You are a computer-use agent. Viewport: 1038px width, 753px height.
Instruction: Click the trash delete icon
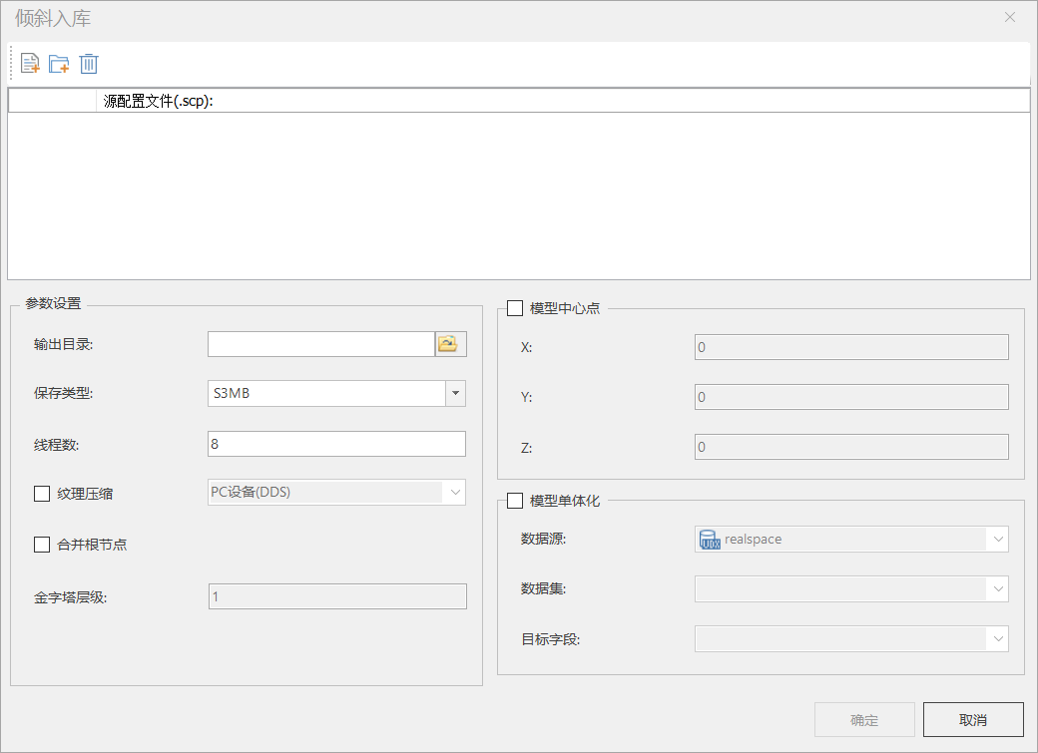89,64
